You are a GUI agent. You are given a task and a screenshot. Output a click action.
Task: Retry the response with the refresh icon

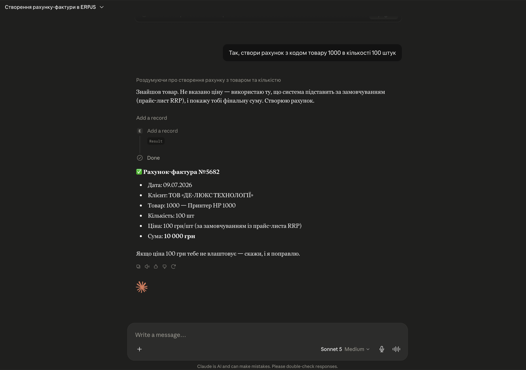(173, 266)
